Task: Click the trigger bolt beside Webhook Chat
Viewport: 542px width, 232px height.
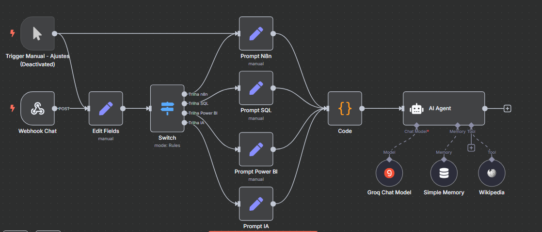Action: click(13, 108)
